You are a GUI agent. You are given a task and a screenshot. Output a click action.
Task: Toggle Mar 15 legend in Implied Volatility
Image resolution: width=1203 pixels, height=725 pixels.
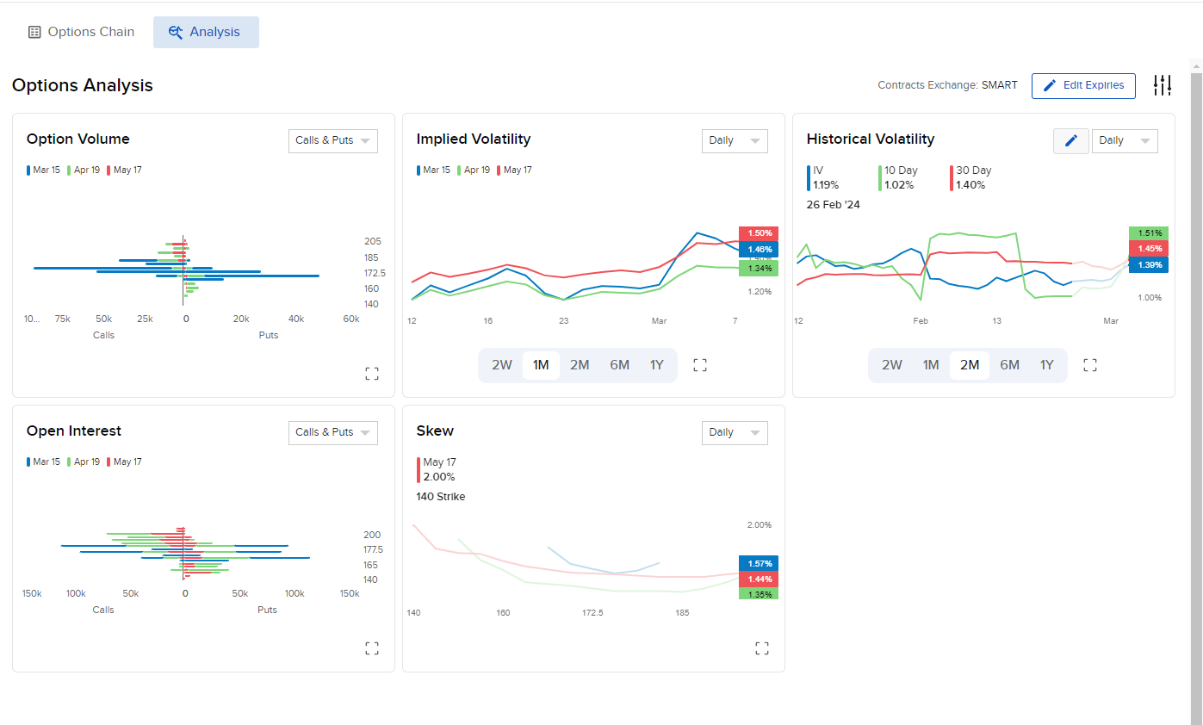pyautogui.click(x=434, y=170)
